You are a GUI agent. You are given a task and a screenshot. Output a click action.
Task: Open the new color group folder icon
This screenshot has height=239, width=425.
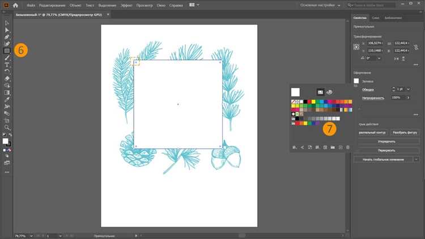coord(333,148)
